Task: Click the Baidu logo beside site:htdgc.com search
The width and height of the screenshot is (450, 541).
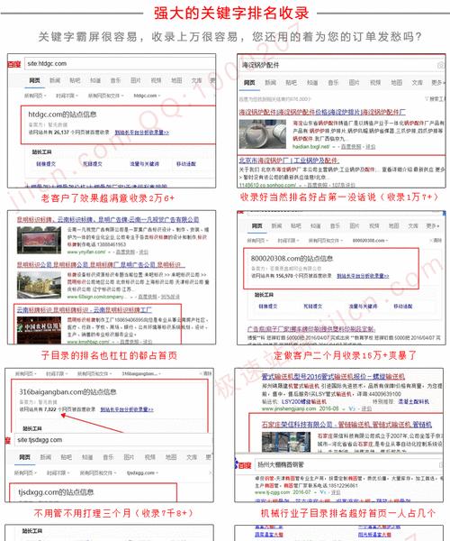Action: click(x=14, y=64)
